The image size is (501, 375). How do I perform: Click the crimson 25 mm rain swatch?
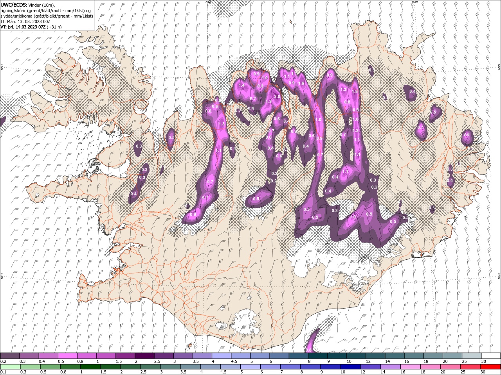tap(470, 367)
